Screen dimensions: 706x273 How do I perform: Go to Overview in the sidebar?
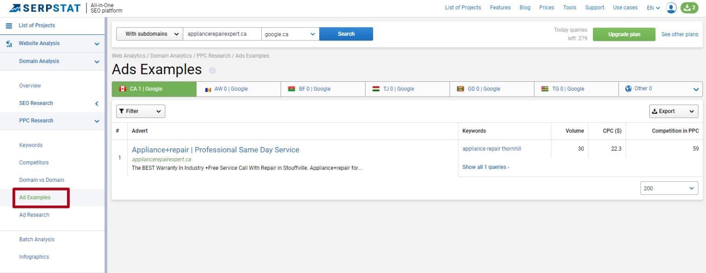[x=30, y=86]
